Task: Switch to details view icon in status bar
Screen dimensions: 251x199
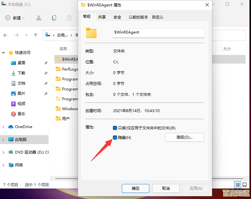Action: click(x=238, y=185)
